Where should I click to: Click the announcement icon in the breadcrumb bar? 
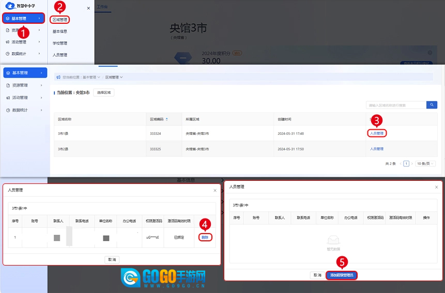tap(58, 78)
